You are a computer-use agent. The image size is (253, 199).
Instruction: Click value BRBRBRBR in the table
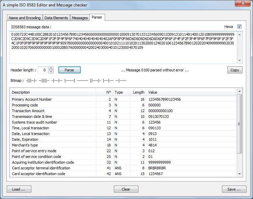coord(157,168)
